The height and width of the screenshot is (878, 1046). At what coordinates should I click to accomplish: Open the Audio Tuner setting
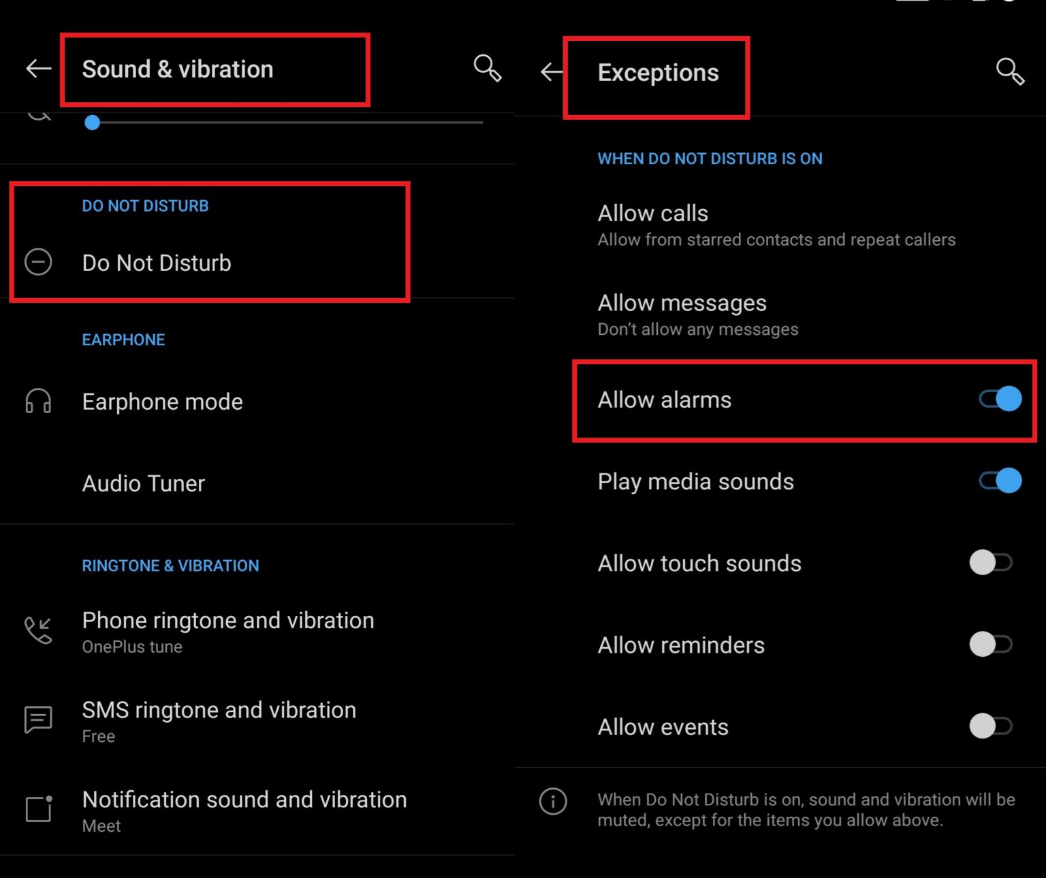[144, 483]
